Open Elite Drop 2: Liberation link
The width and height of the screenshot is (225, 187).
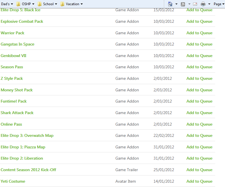tap(22, 158)
